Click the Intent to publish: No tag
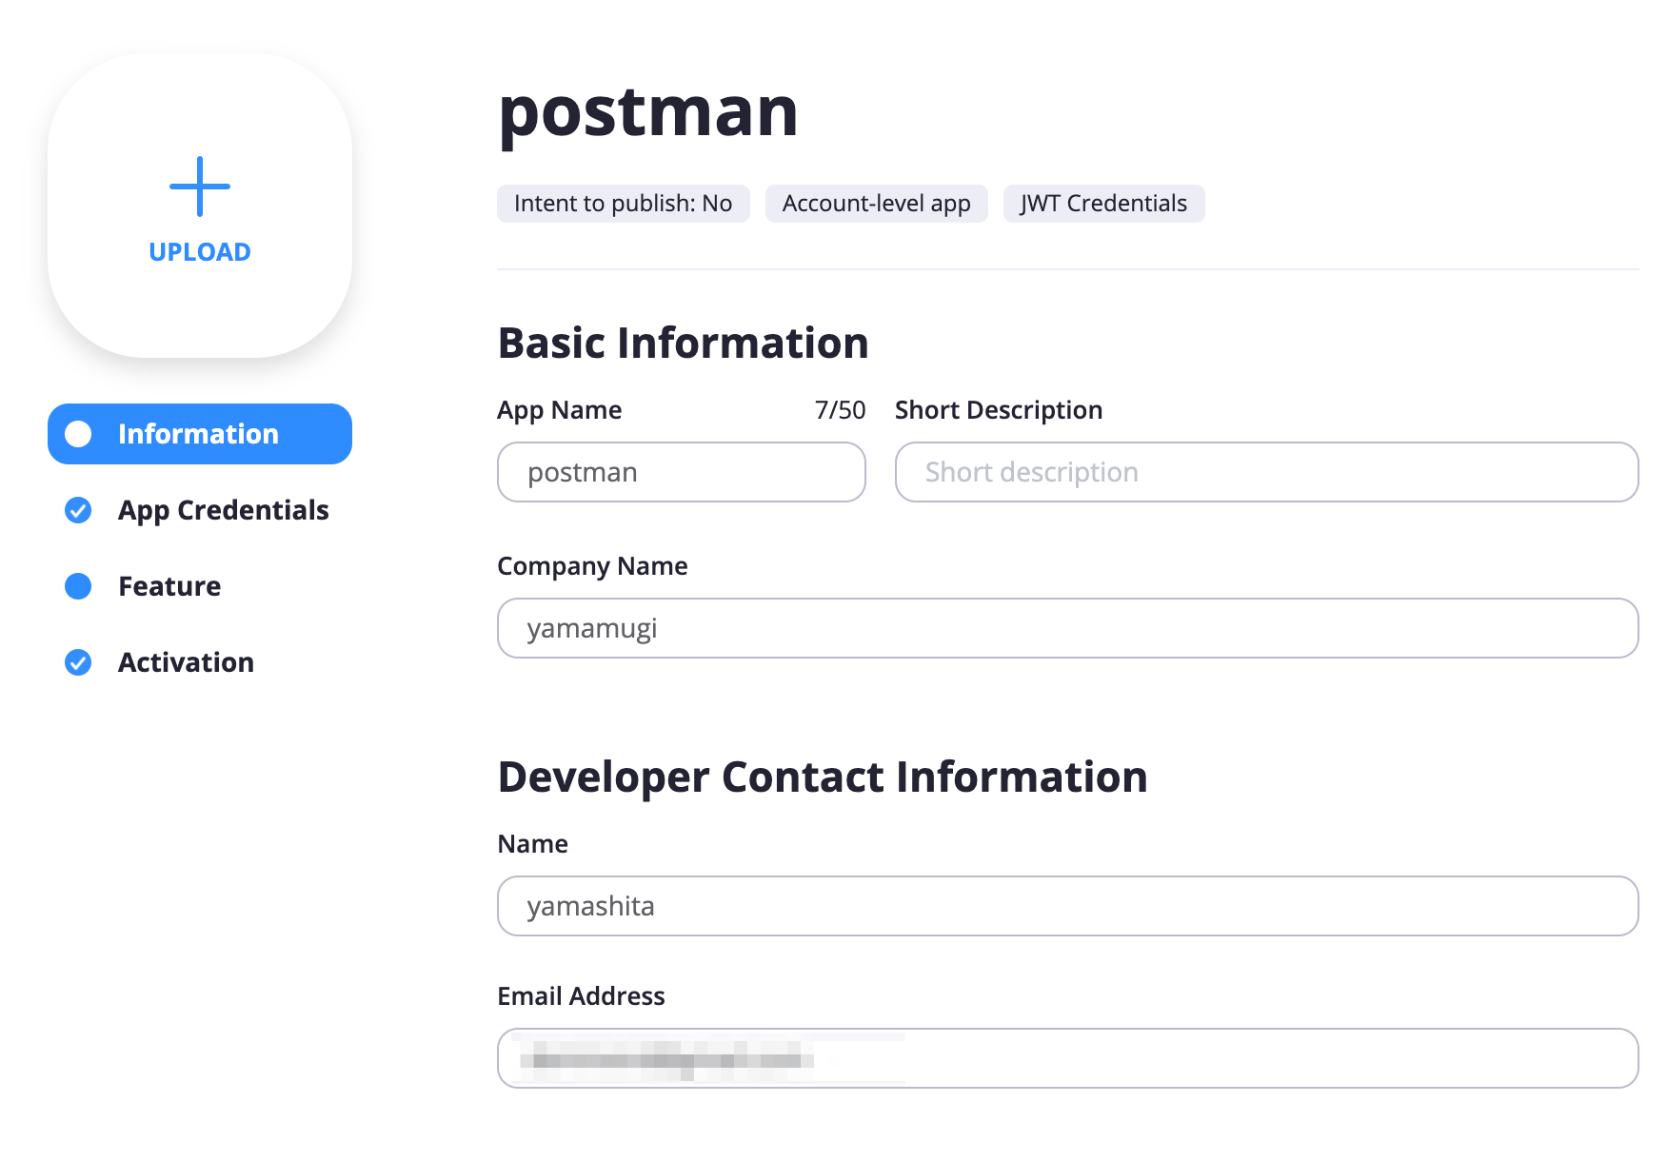 pos(624,204)
